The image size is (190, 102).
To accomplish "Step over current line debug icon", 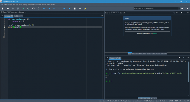I will [x=49, y=8].
